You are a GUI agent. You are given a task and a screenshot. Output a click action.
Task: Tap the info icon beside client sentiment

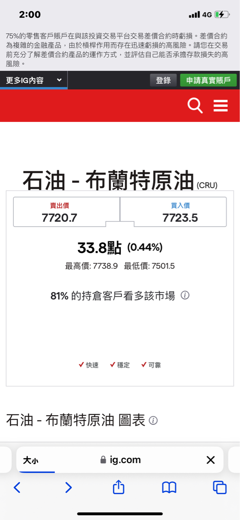tap(186, 296)
